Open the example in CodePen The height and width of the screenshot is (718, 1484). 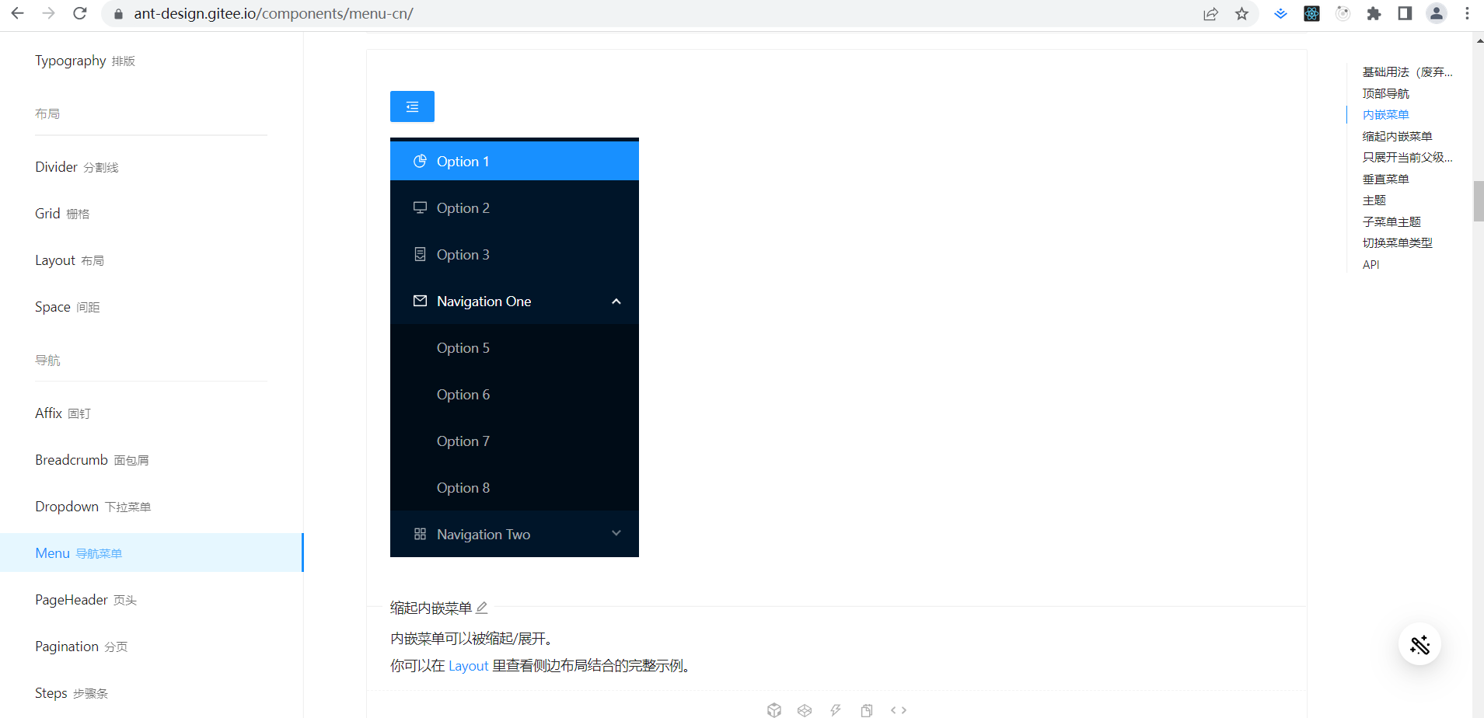pyautogui.click(x=805, y=709)
